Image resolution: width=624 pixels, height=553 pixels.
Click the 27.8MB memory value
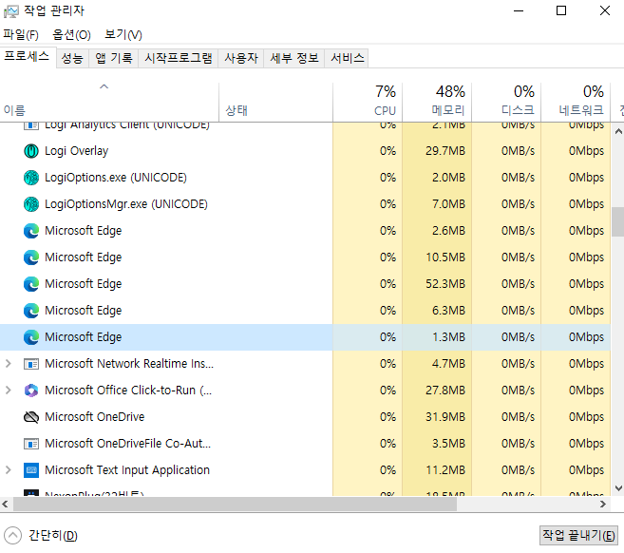444,391
